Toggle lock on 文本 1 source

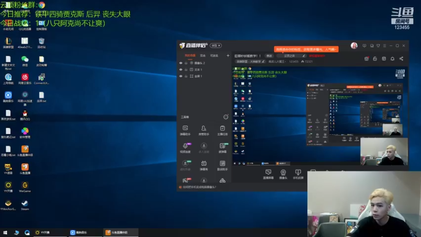(186, 70)
